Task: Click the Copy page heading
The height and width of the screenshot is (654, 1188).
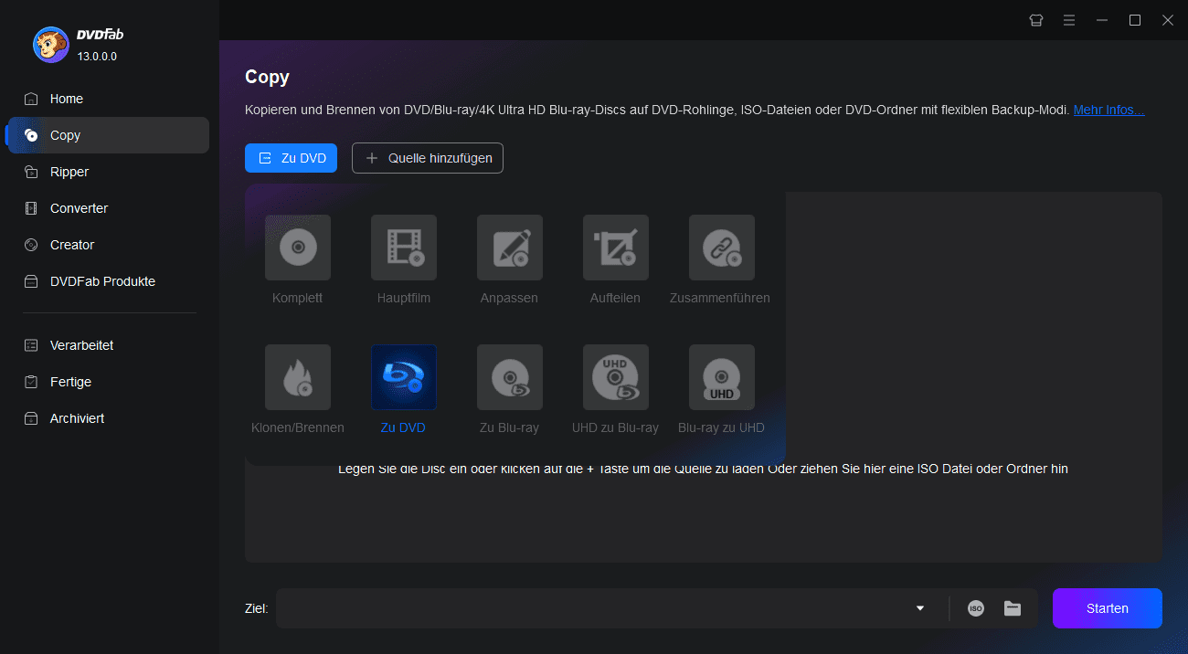Action: [x=267, y=77]
